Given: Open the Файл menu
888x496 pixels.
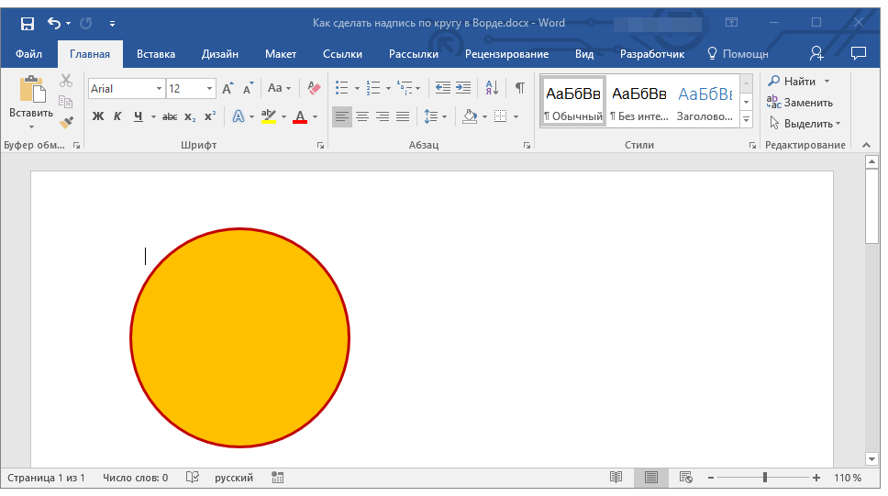Looking at the screenshot, I should click(x=28, y=54).
